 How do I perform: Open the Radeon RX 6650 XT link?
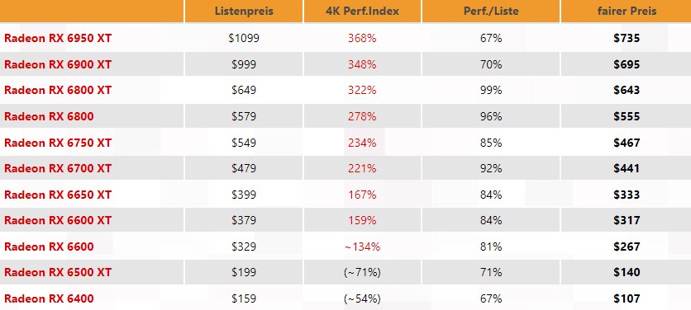pyautogui.click(x=58, y=195)
